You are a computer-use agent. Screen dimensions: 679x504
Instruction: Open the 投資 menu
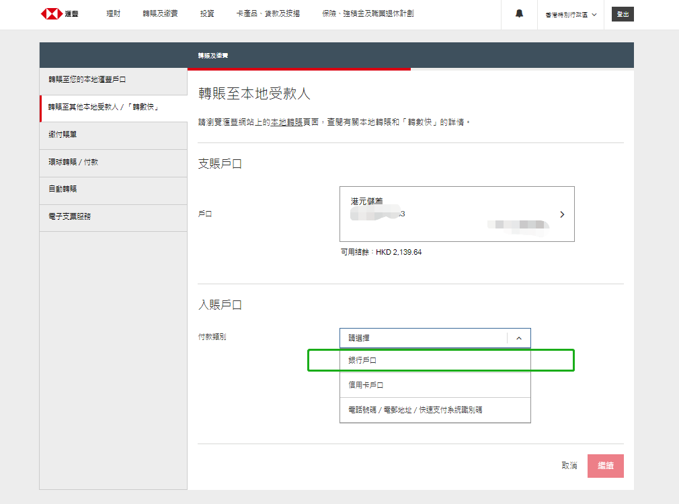(x=208, y=14)
